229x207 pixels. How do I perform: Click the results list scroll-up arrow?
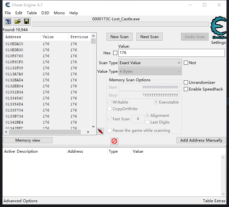[x=93, y=36]
